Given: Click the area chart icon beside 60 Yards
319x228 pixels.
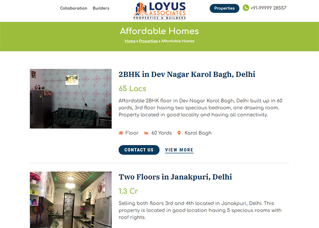Looking at the screenshot, I should point(146,133).
